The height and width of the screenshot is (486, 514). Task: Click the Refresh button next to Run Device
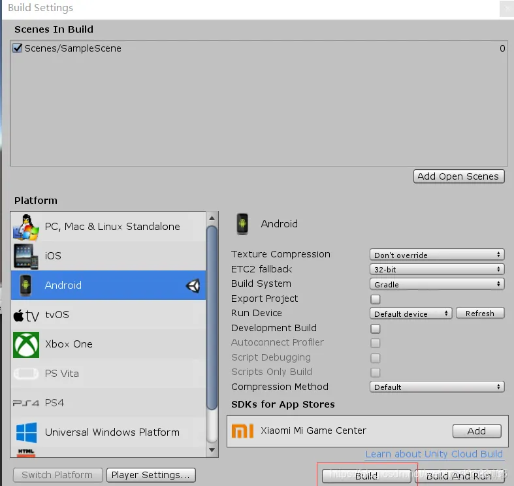[480, 314]
